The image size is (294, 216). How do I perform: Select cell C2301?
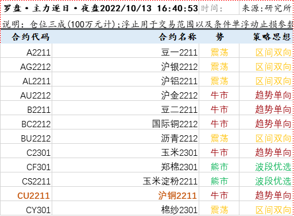26,151
